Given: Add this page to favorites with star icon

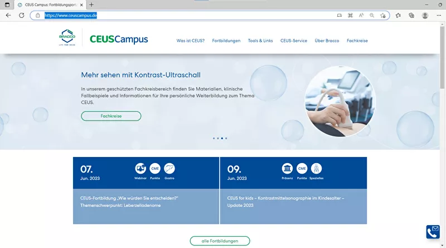Looking at the screenshot, I should [x=383, y=16].
